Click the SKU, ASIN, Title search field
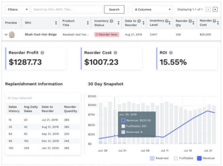This screenshot has width=223, height=166. [67, 9]
